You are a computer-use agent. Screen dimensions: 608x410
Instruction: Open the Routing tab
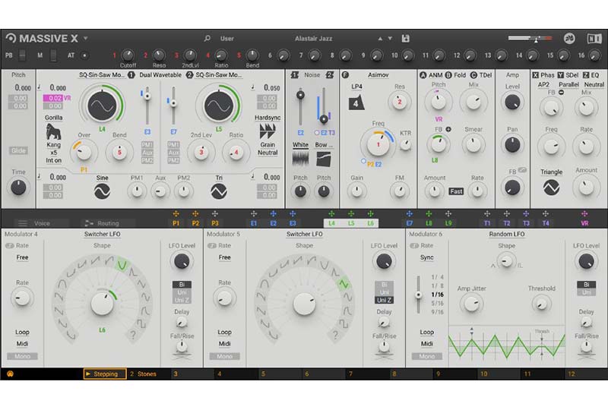(108, 223)
